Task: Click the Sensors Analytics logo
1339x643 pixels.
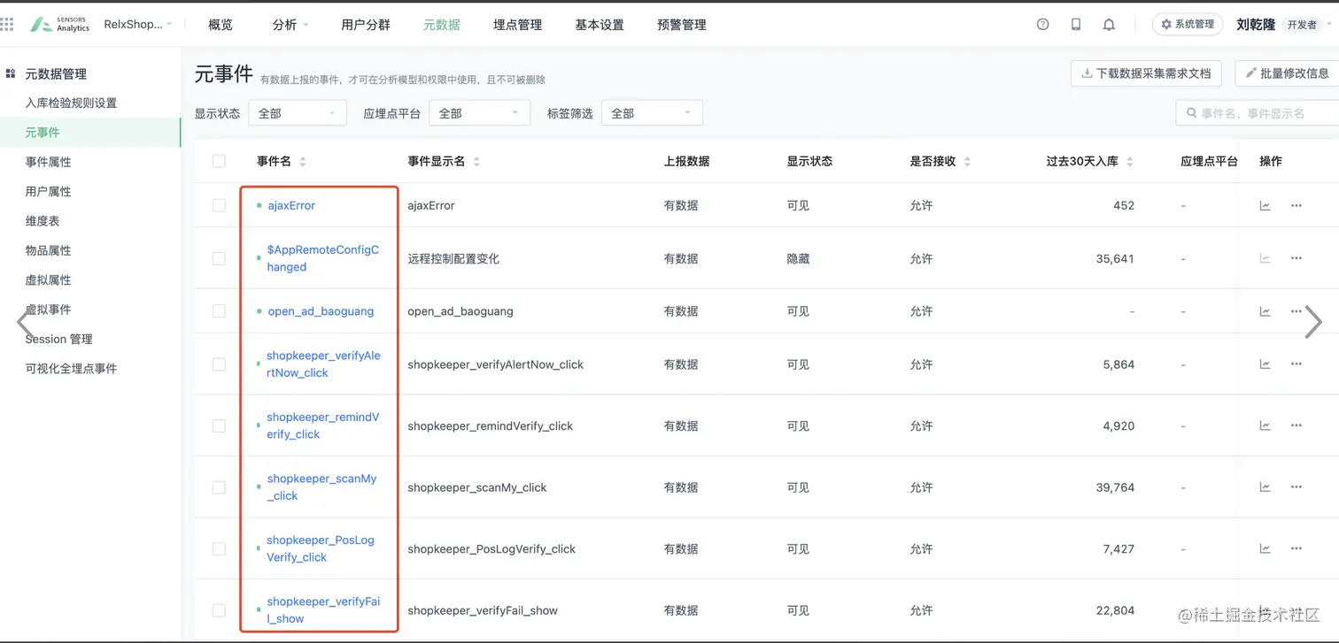Action: (x=59, y=25)
